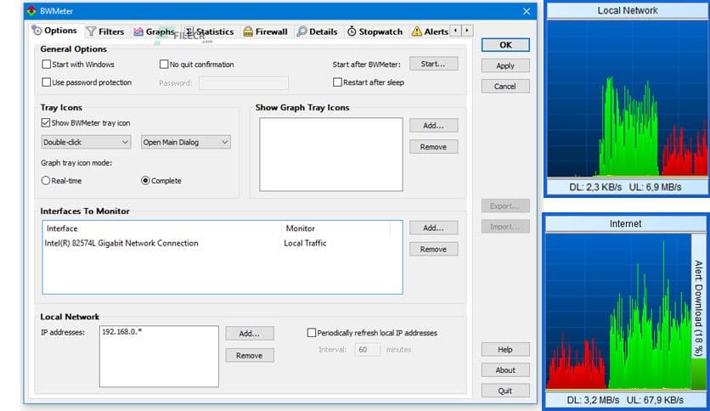This screenshot has width=710, height=411.
Task: Toggle Restart after sleep checkbox
Action: (337, 82)
